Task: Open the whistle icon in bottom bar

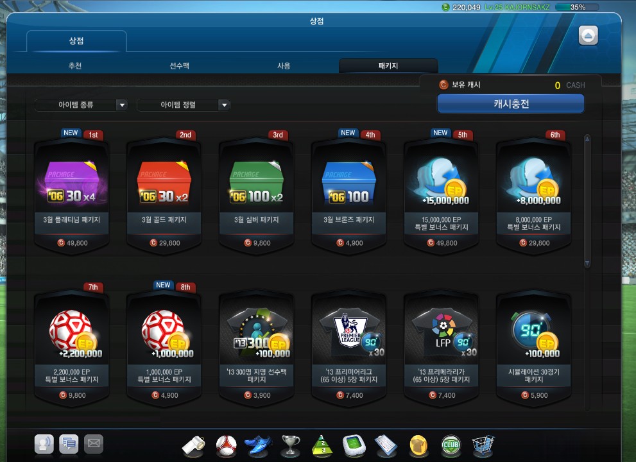Action: point(193,445)
